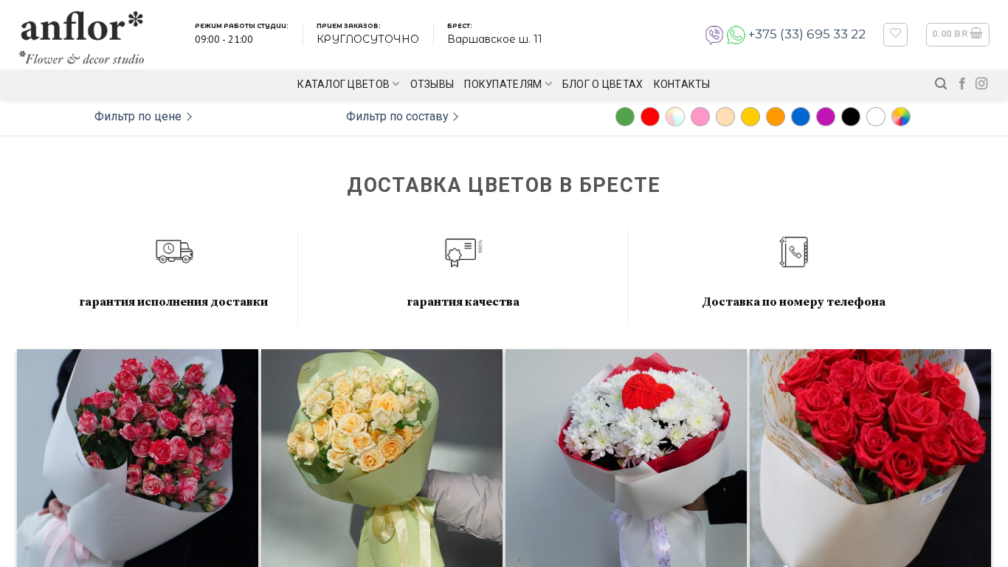Open site search magnifier icon
The image size is (1008, 567).
point(941,83)
